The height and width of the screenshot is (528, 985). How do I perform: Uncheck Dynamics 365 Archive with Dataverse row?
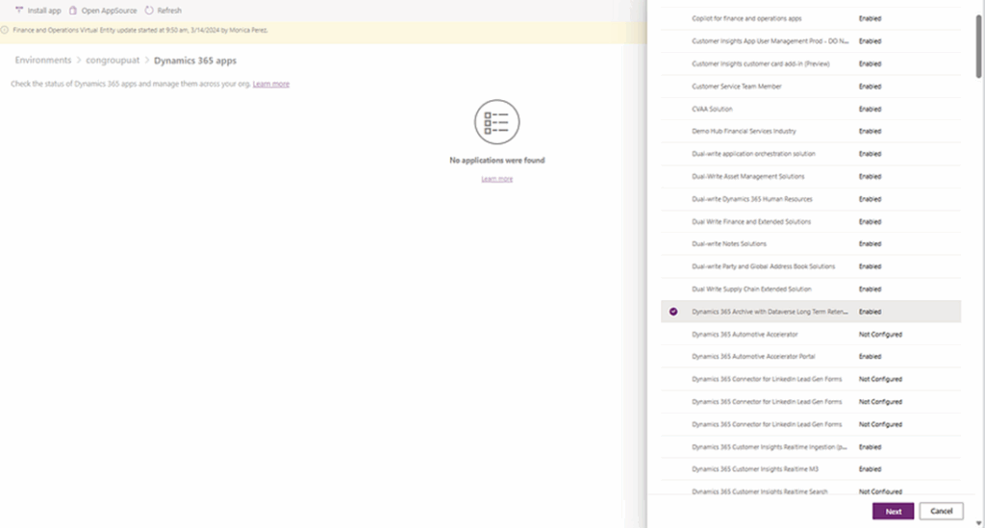[x=673, y=312]
